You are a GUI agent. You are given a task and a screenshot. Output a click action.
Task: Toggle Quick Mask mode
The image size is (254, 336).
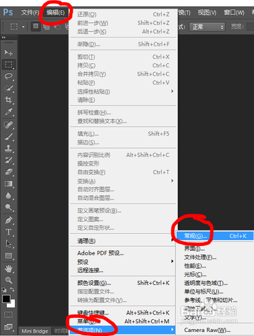(x=8, y=314)
